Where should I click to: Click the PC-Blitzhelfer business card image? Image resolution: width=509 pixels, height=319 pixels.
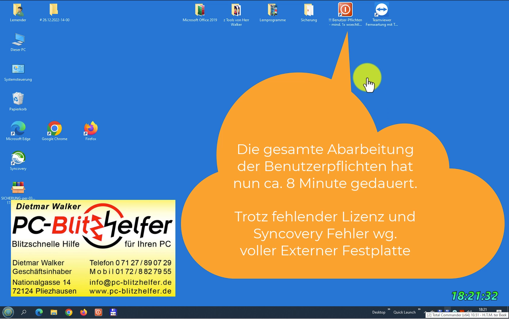point(93,248)
